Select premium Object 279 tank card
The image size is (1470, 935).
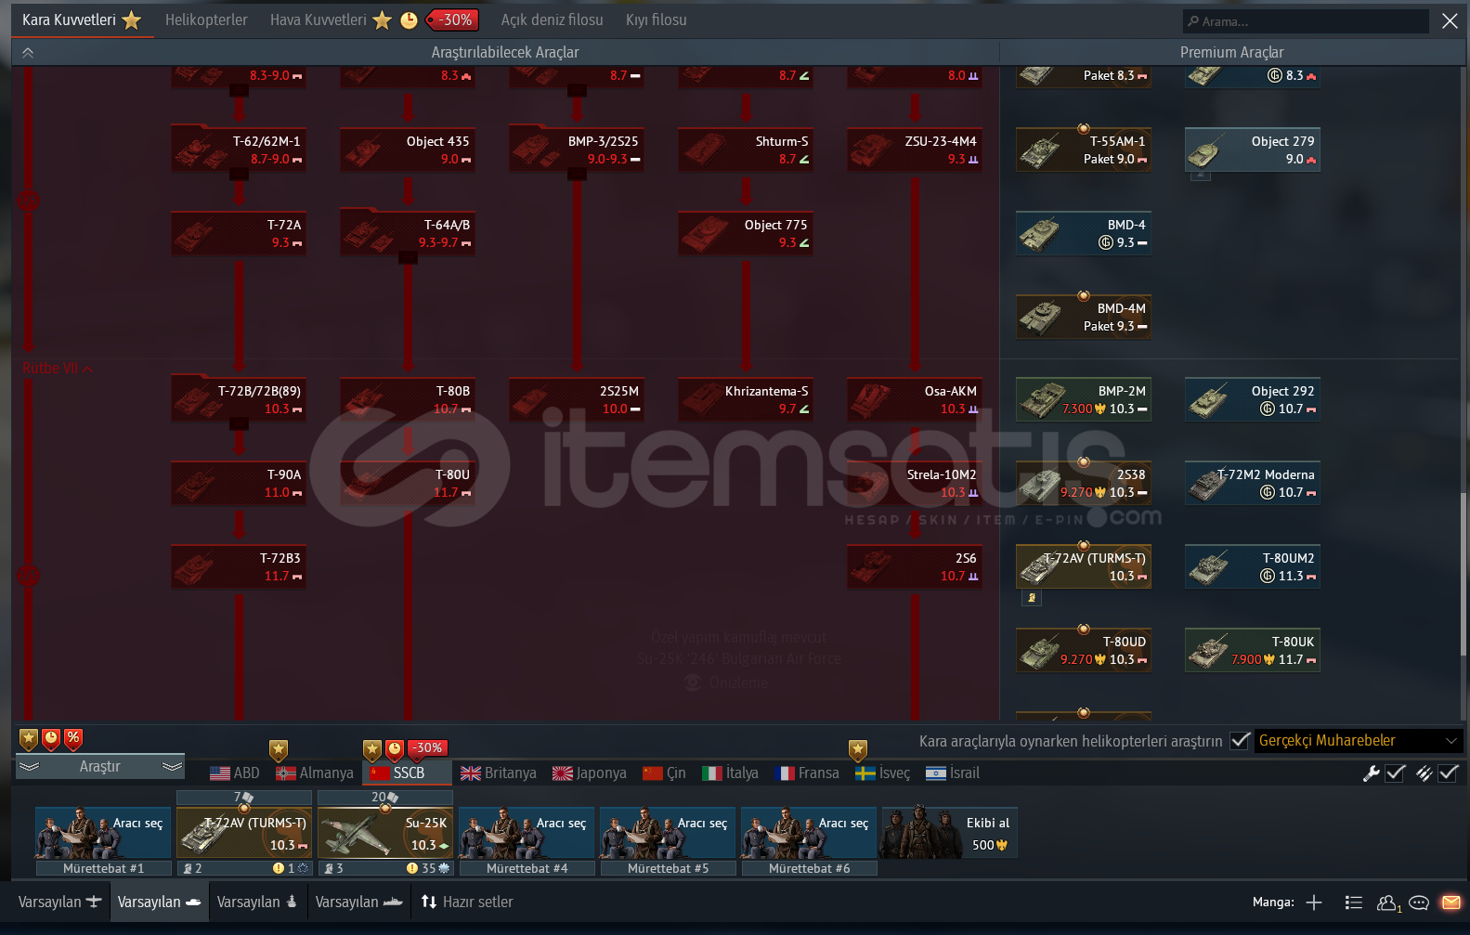pos(1253,150)
